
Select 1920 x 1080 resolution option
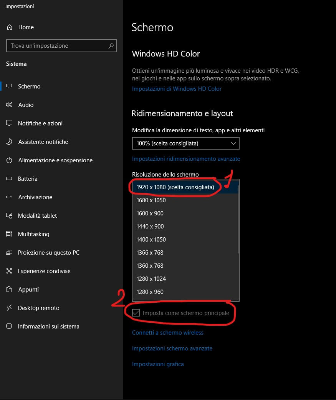point(175,187)
